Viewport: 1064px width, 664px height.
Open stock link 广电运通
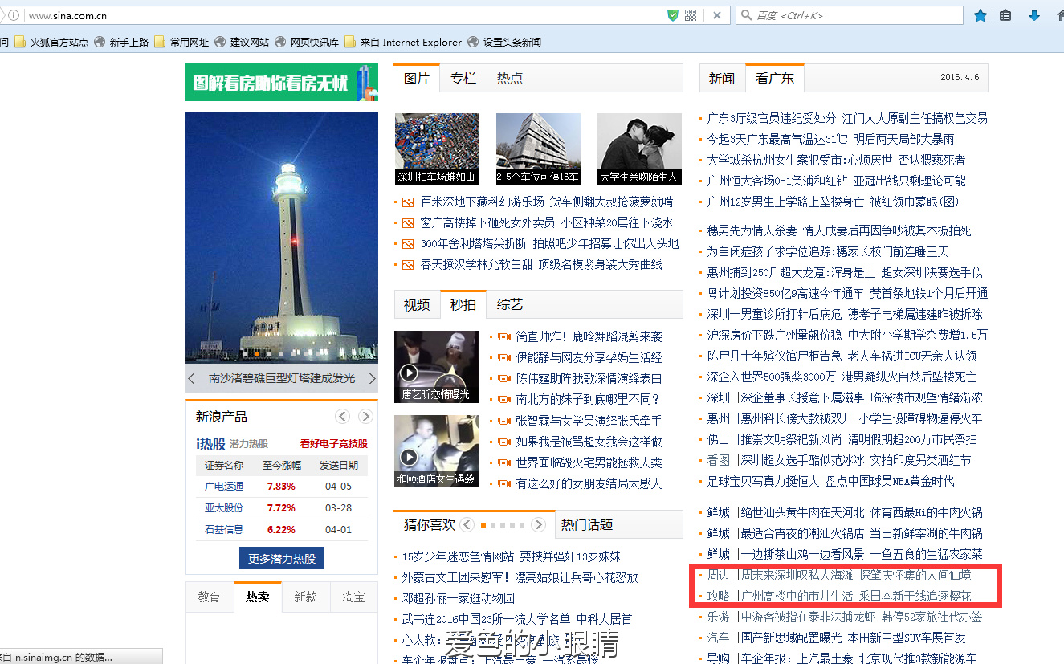coord(224,487)
